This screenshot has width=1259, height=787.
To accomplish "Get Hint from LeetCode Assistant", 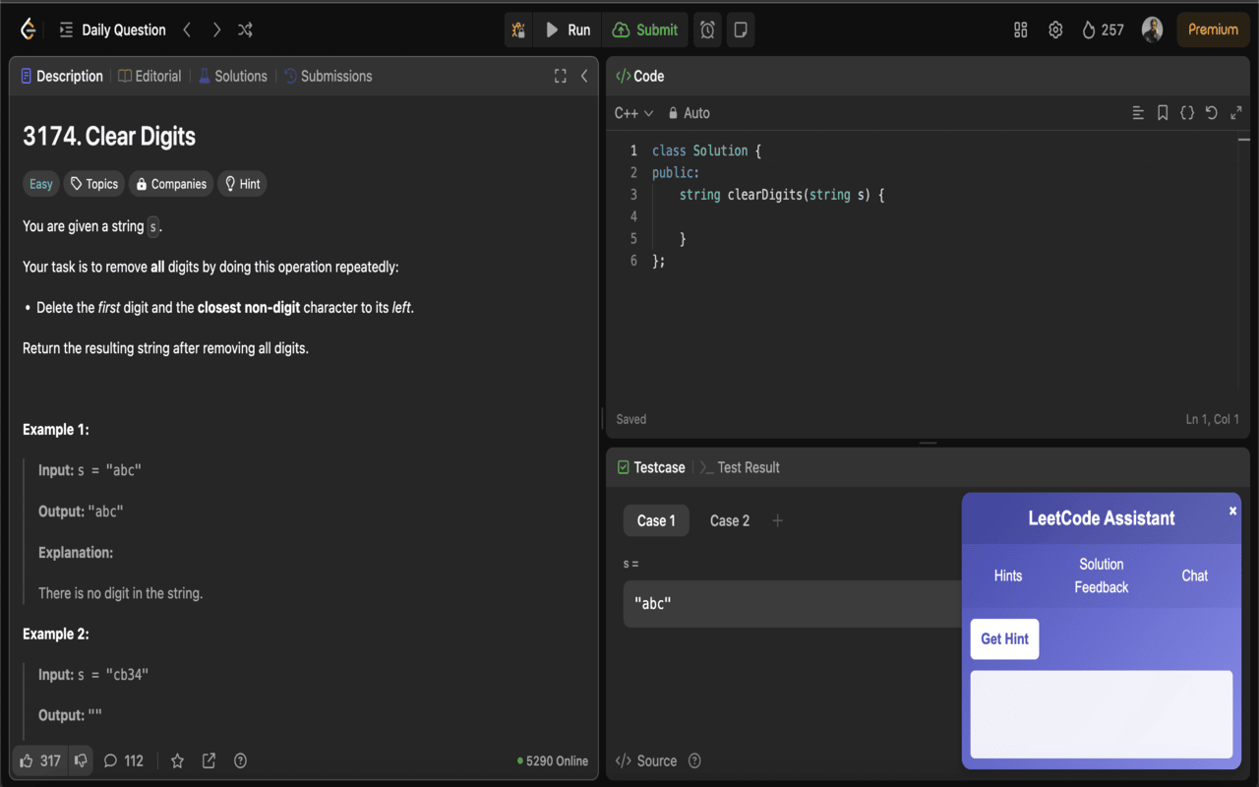I will click(1004, 638).
